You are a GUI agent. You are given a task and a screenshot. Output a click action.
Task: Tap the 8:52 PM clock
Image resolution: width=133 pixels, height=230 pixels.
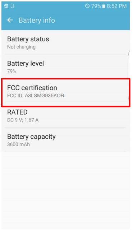[x=116, y=6]
